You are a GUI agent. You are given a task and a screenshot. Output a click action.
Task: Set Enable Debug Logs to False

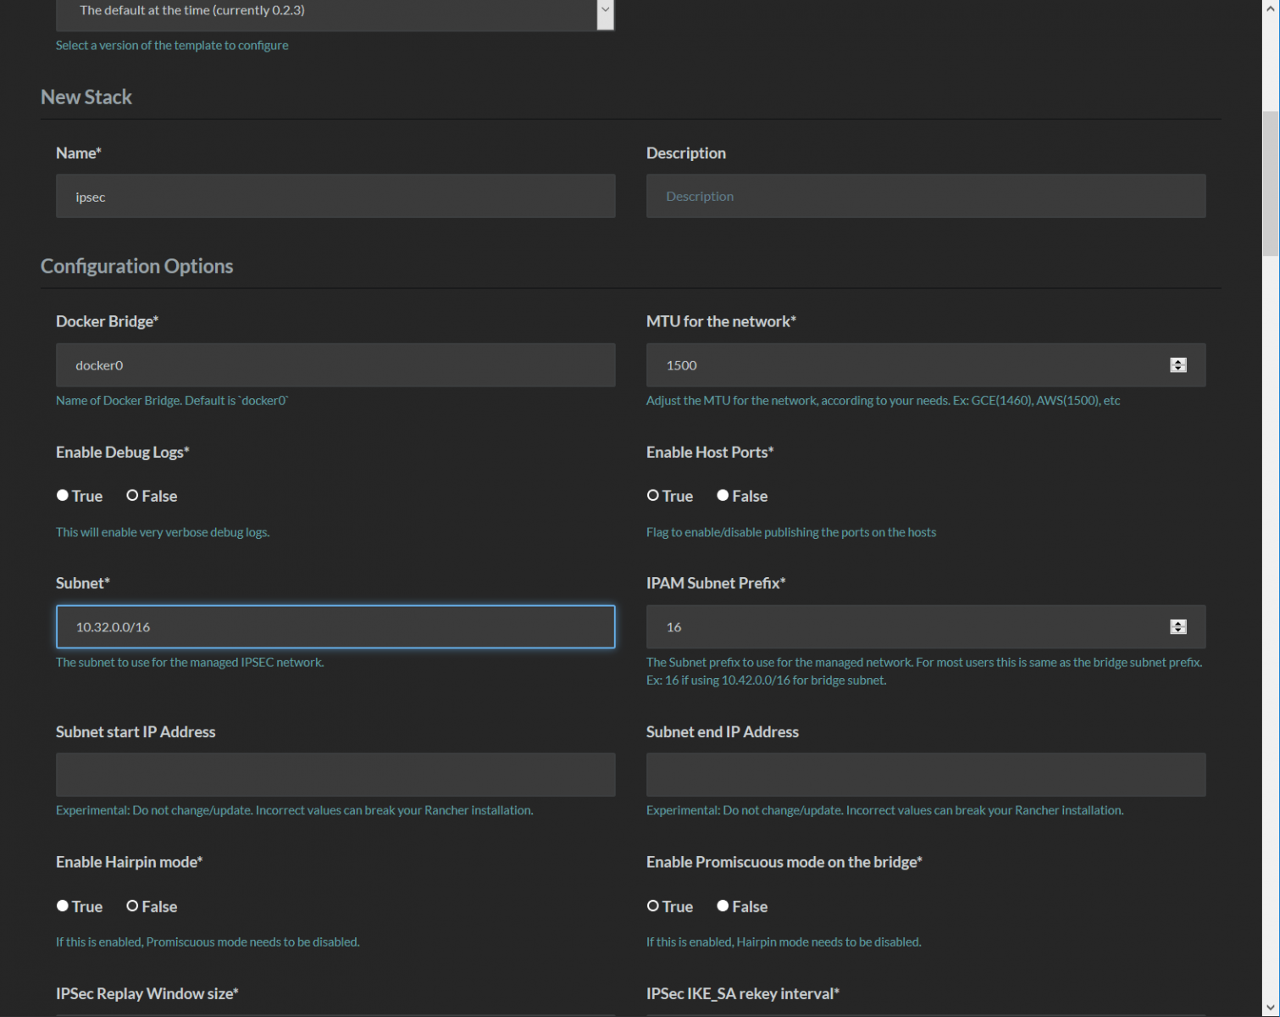pos(133,496)
